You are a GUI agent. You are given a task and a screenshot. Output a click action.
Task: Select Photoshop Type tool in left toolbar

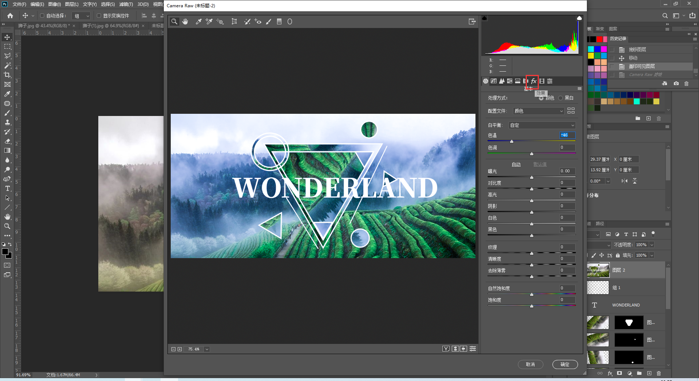pyautogui.click(x=7, y=188)
